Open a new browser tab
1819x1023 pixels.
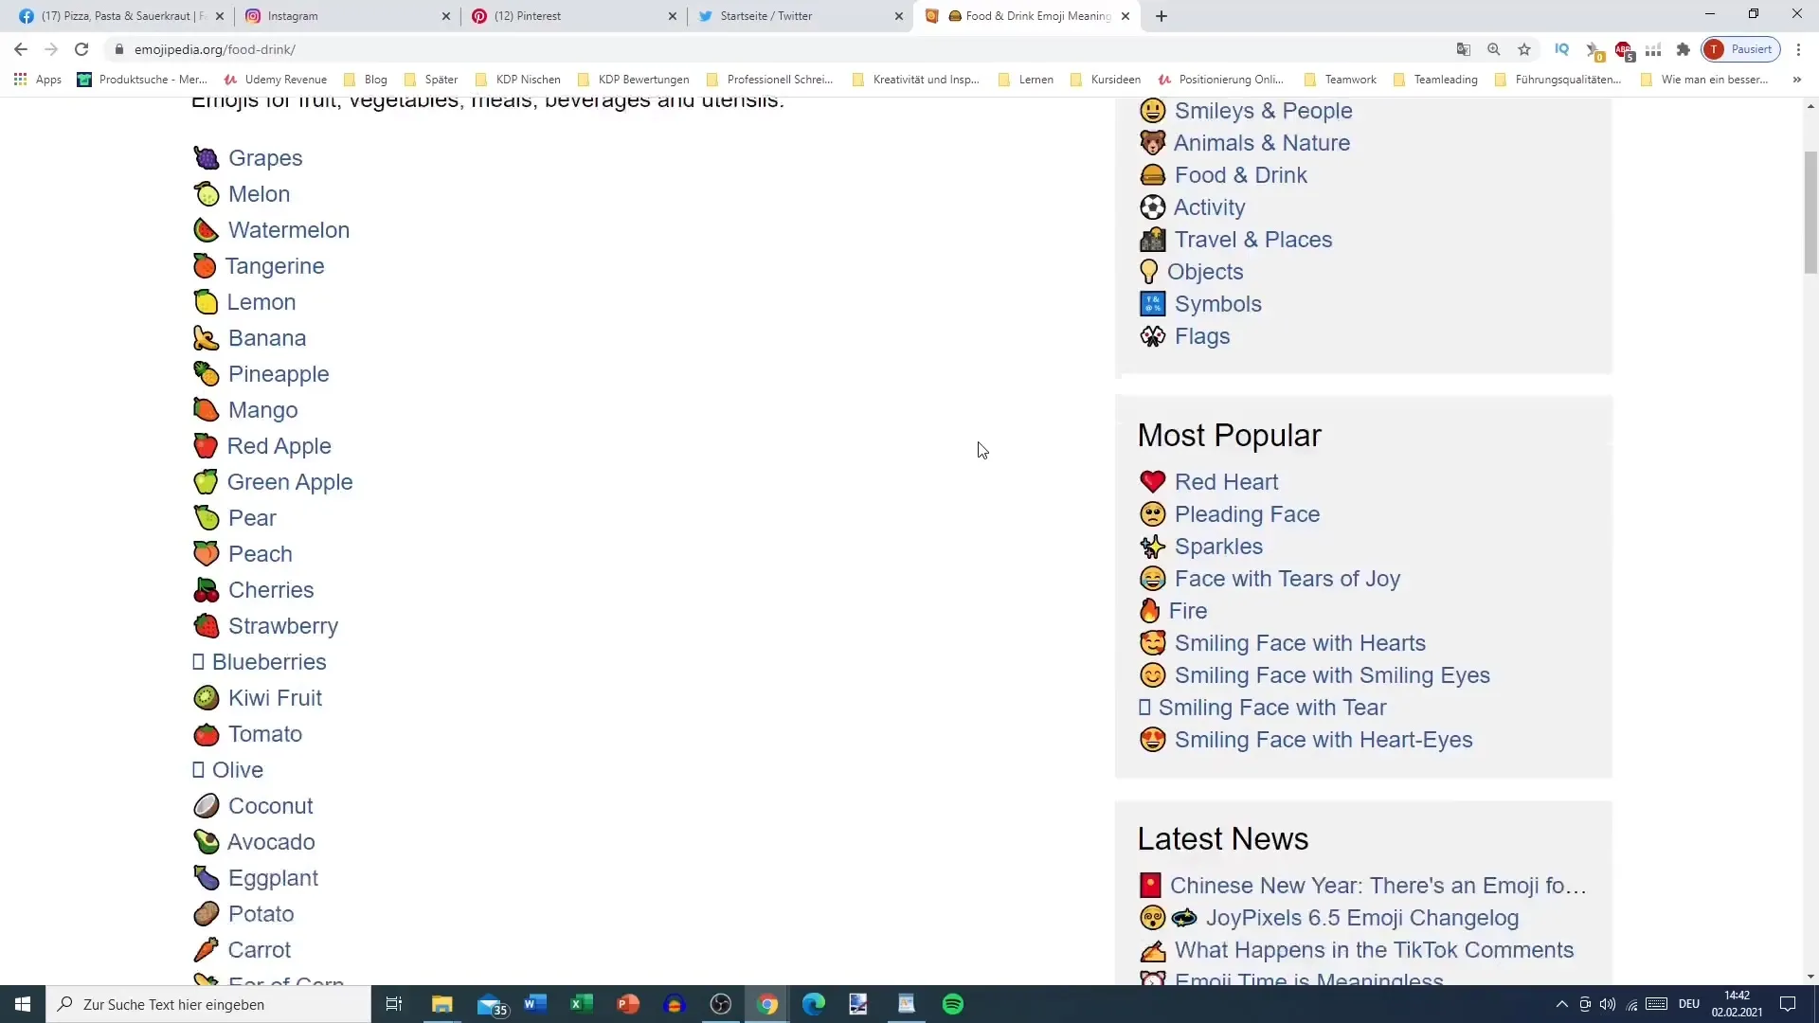(x=1162, y=16)
